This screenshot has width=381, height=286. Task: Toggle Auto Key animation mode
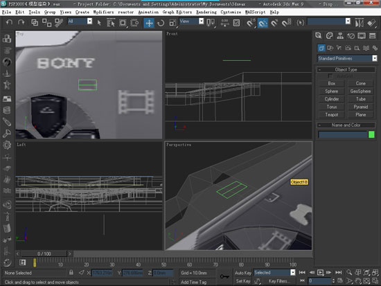click(x=242, y=273)
